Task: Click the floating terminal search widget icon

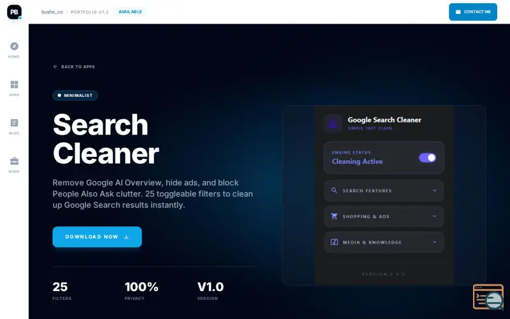Action: tap(488, 297)
